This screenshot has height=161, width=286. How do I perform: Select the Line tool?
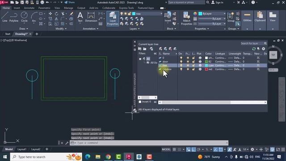pos(5,17)
